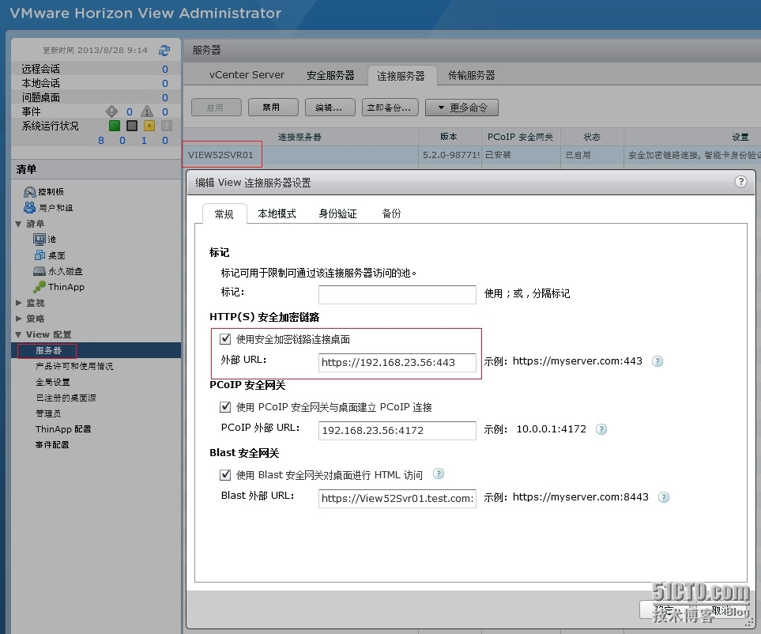Open ThinApp 配置 item
761x634 pixels.
(x=63, y=429)
